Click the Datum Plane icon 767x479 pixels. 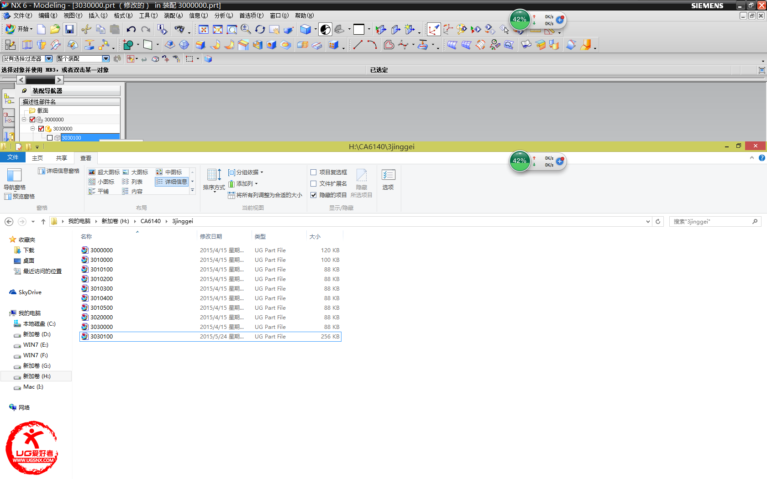coord(148,45)
